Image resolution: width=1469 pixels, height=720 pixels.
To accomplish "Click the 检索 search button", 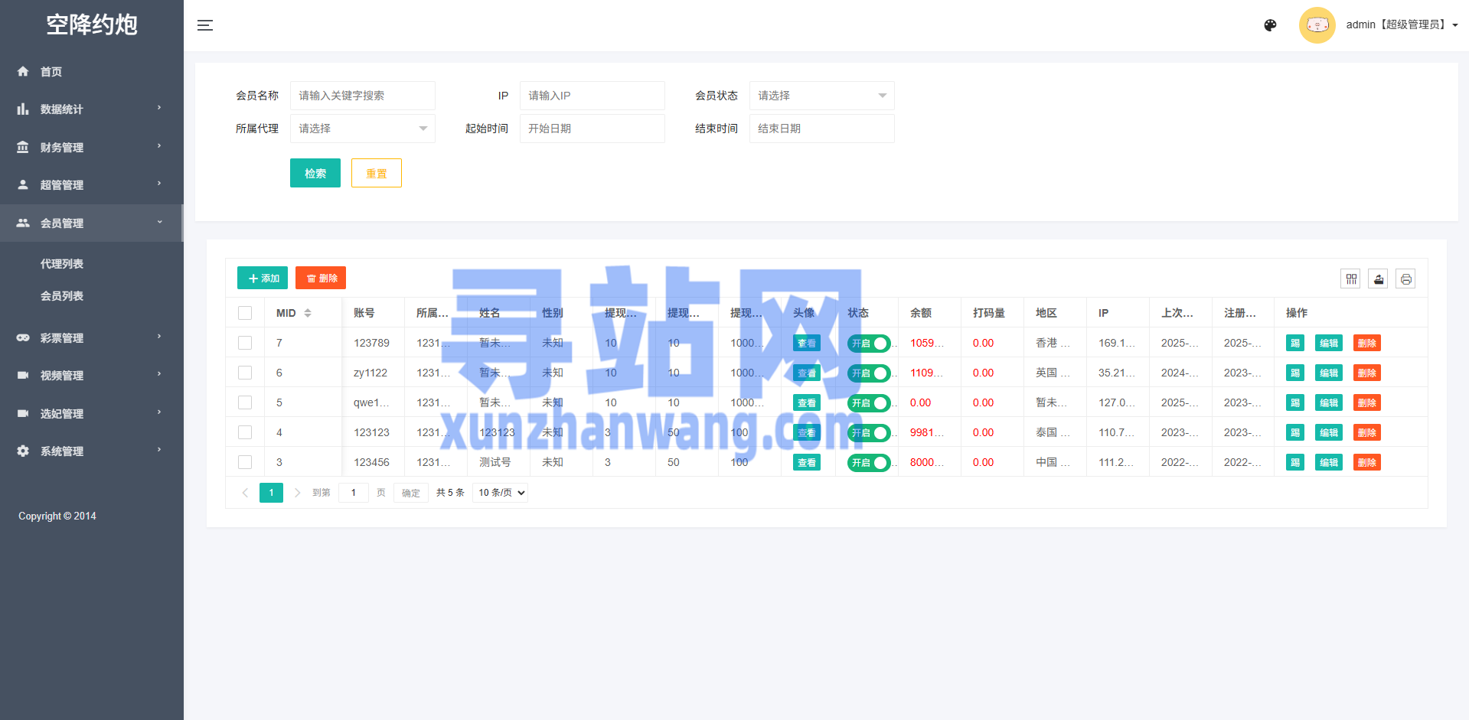I will (315, 173).
